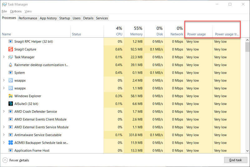The width and height of the screenshot is (250, 167).
Task: Click the scrollbar down arrow
Action: tap(247, 151)
